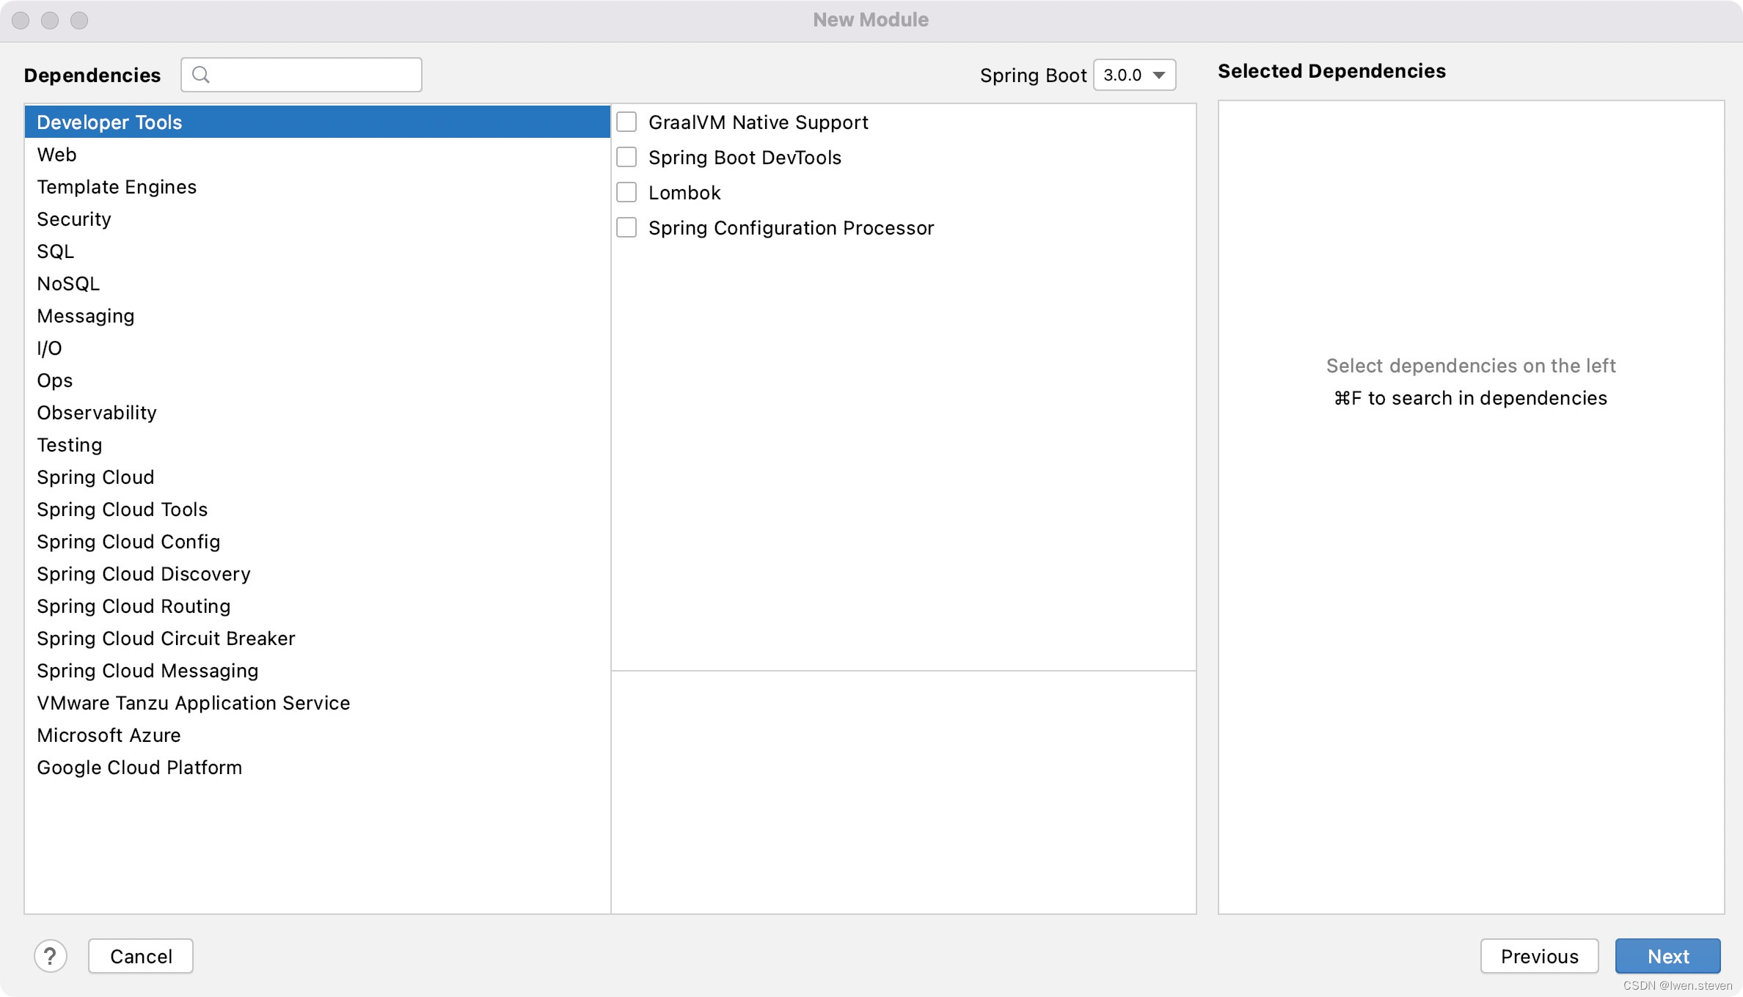Screen dimensions: 1743x997
Task: Click the Lombok label text
Action: coord(684,192)
